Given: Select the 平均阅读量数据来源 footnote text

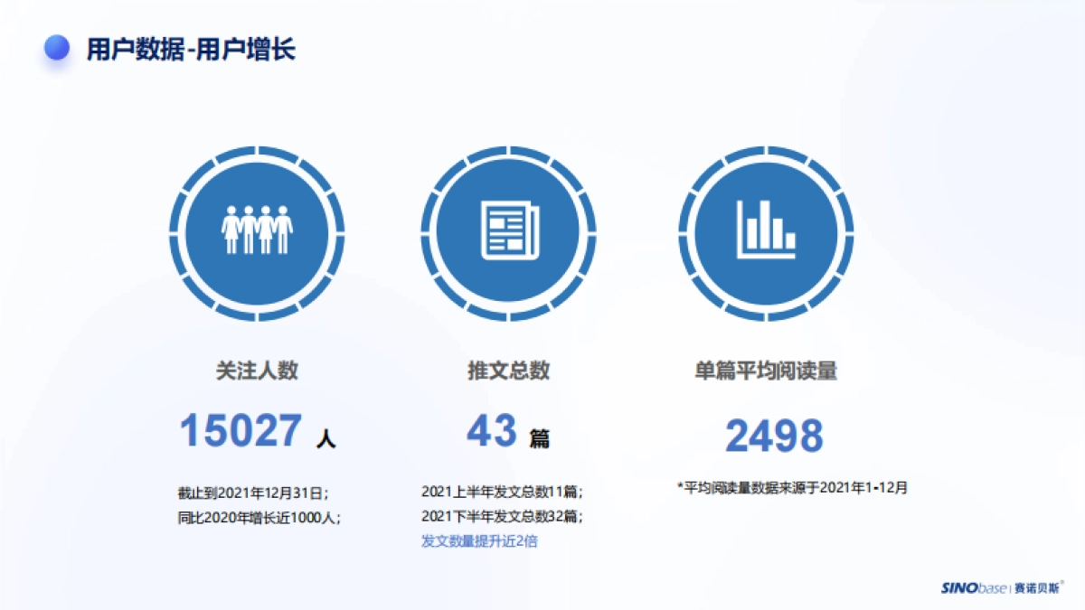Looking at the screenshot, I should (792, 485).
